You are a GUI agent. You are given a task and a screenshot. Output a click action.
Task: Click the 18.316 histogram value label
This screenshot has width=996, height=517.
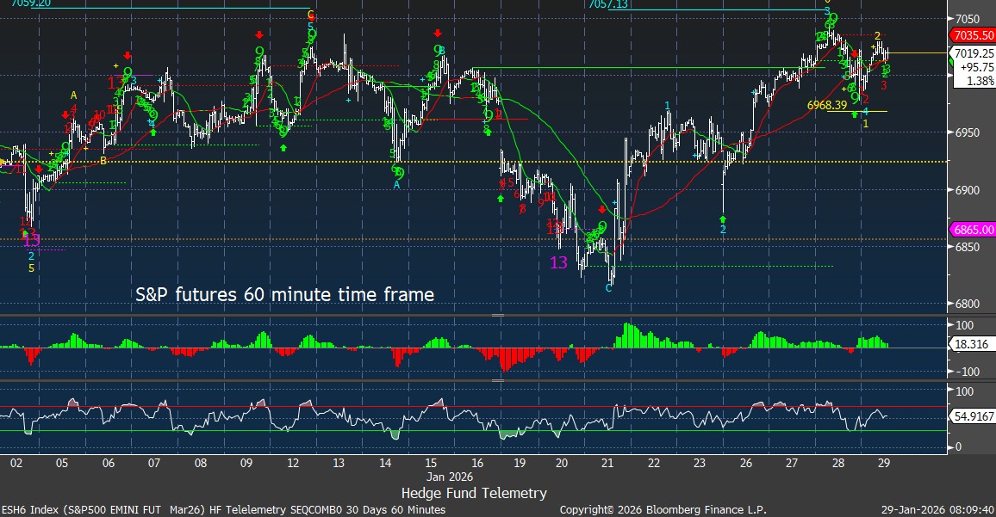click(x=970, y=342)
